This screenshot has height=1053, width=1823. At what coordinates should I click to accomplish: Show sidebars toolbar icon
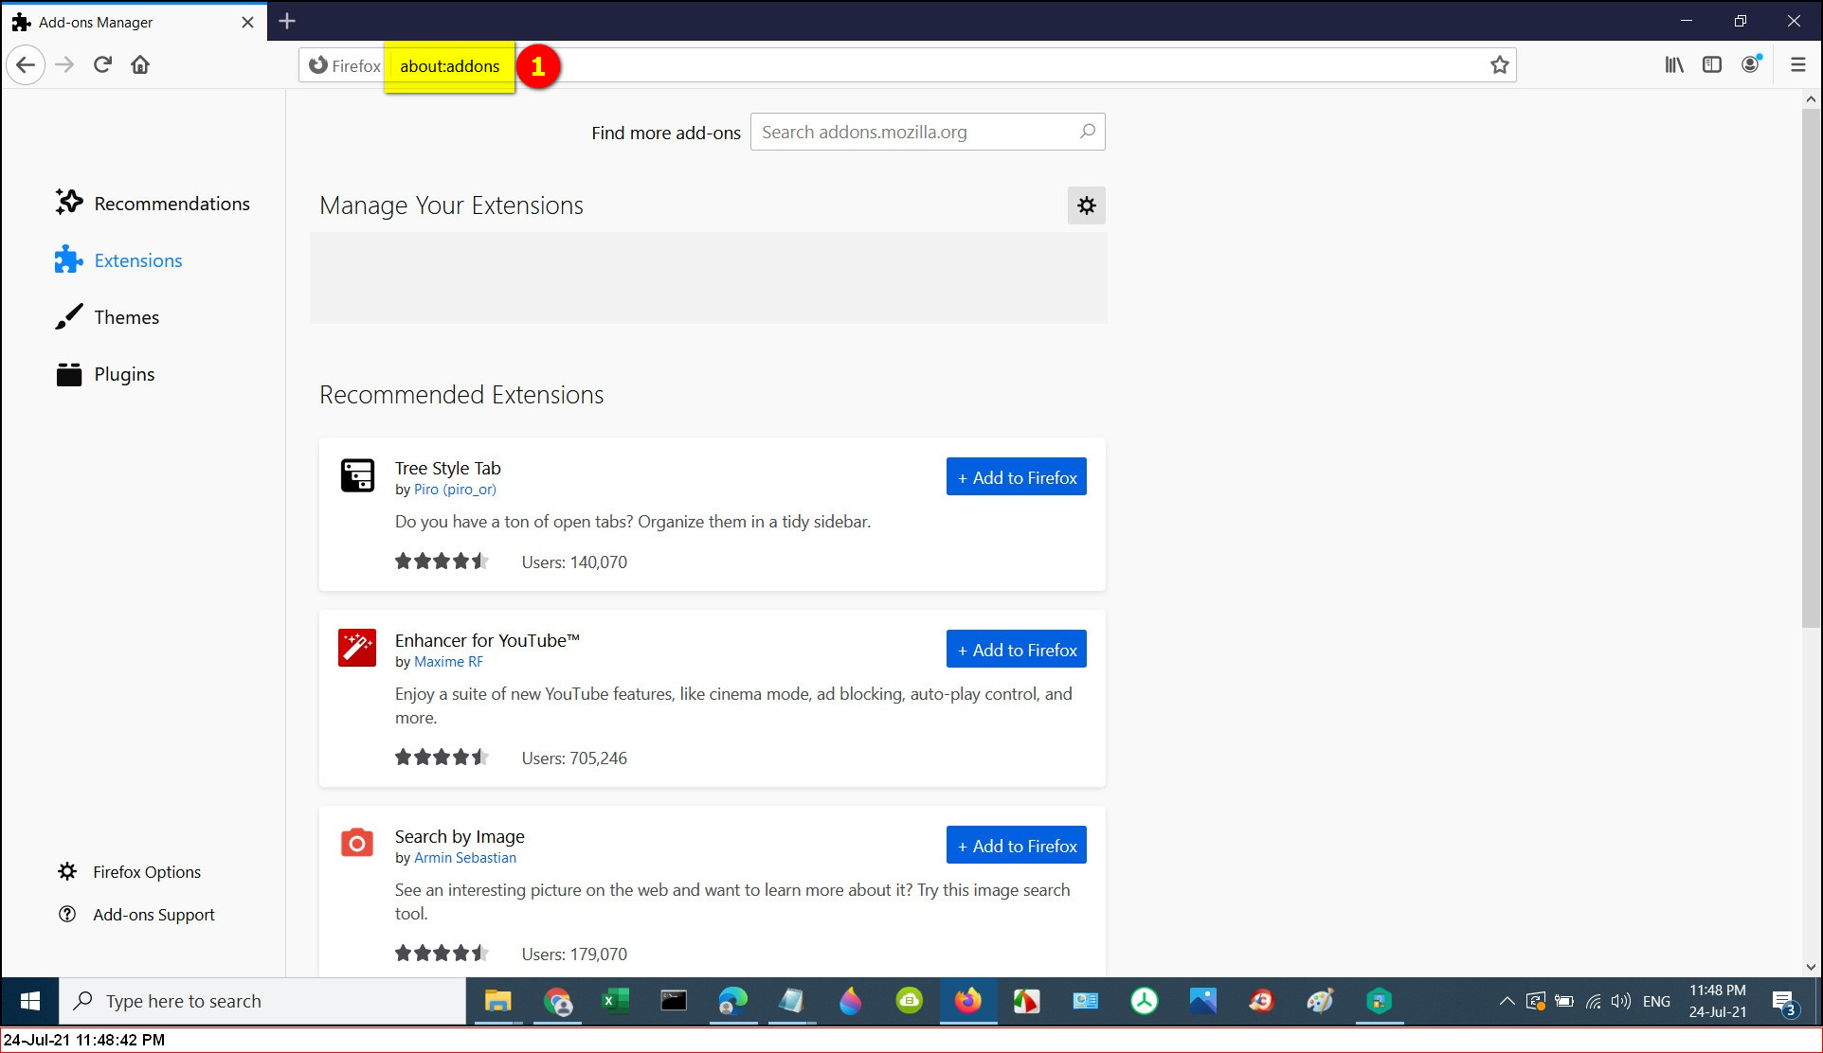pyautogui.click(x=1712, y=65)
